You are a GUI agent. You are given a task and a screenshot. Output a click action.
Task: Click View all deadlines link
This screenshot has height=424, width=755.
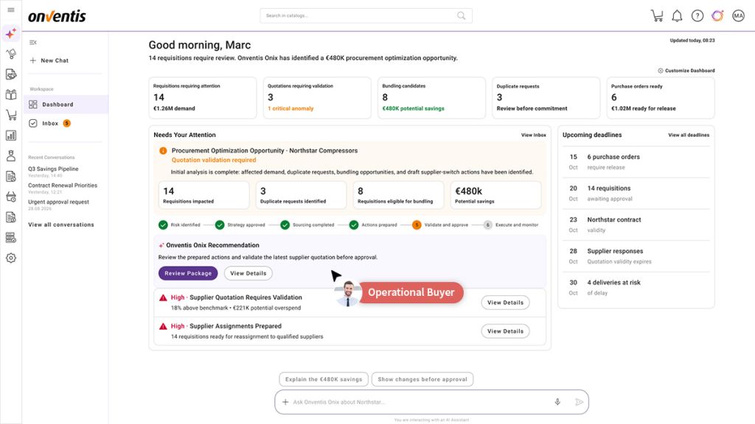(x=689, y=135)
